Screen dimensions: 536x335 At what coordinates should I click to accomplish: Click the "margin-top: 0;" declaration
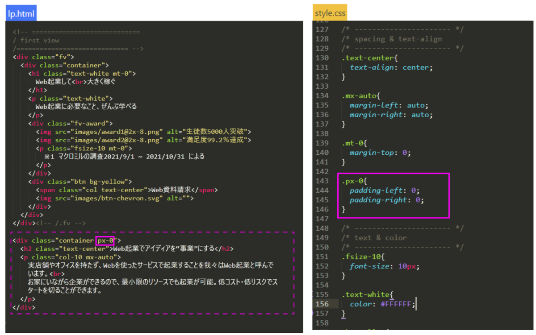pos(380,152)
